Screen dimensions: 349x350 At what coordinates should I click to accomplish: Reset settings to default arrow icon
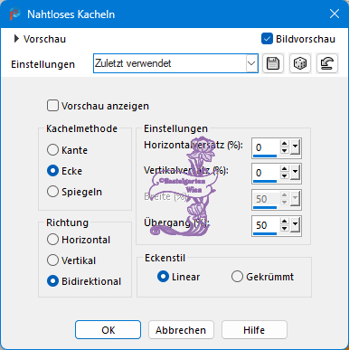[327, 63]
